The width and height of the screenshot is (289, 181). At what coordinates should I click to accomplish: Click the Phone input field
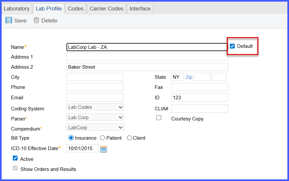[x=95, y=87]
